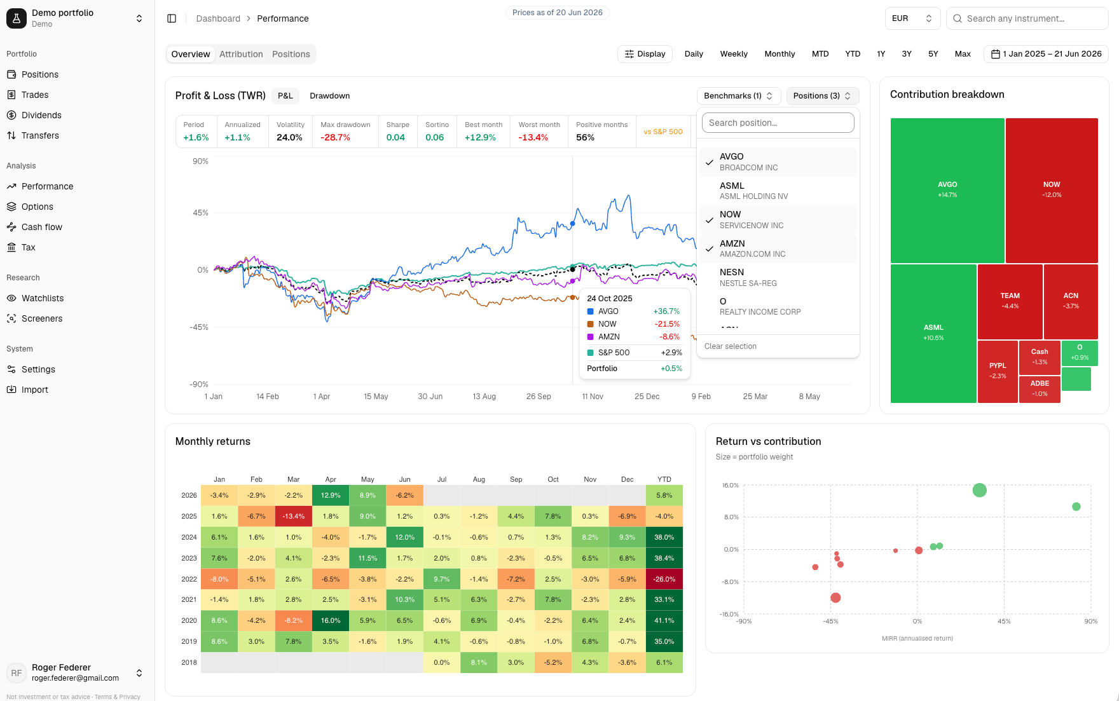
Task: Open the Cash flow sidebar icon
Action: click(x=11, y=227)
